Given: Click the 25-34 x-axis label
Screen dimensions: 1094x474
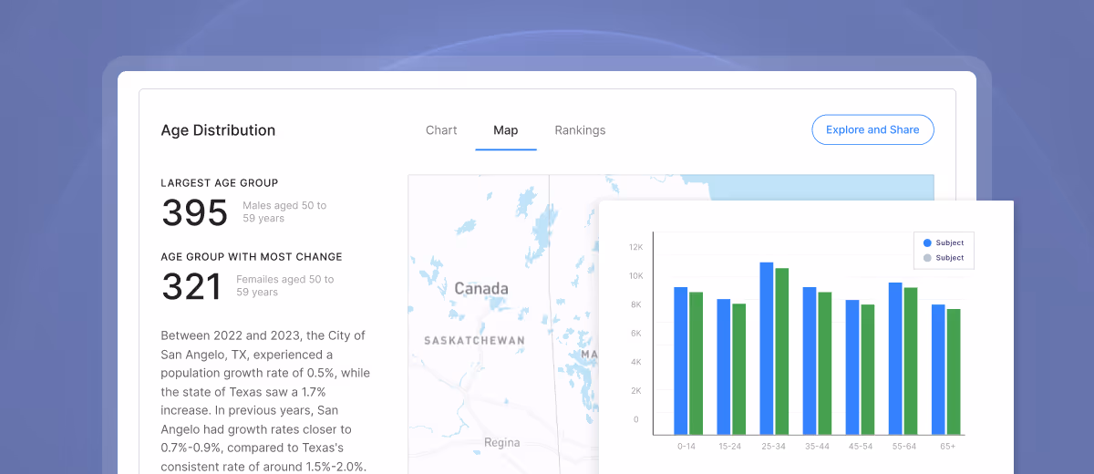Looking at the screenshot, I should point(774,447).
